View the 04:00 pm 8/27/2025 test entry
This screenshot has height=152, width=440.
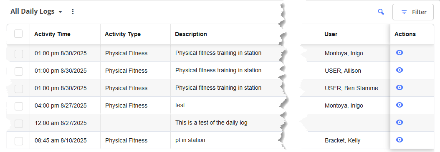coord(400,105)
